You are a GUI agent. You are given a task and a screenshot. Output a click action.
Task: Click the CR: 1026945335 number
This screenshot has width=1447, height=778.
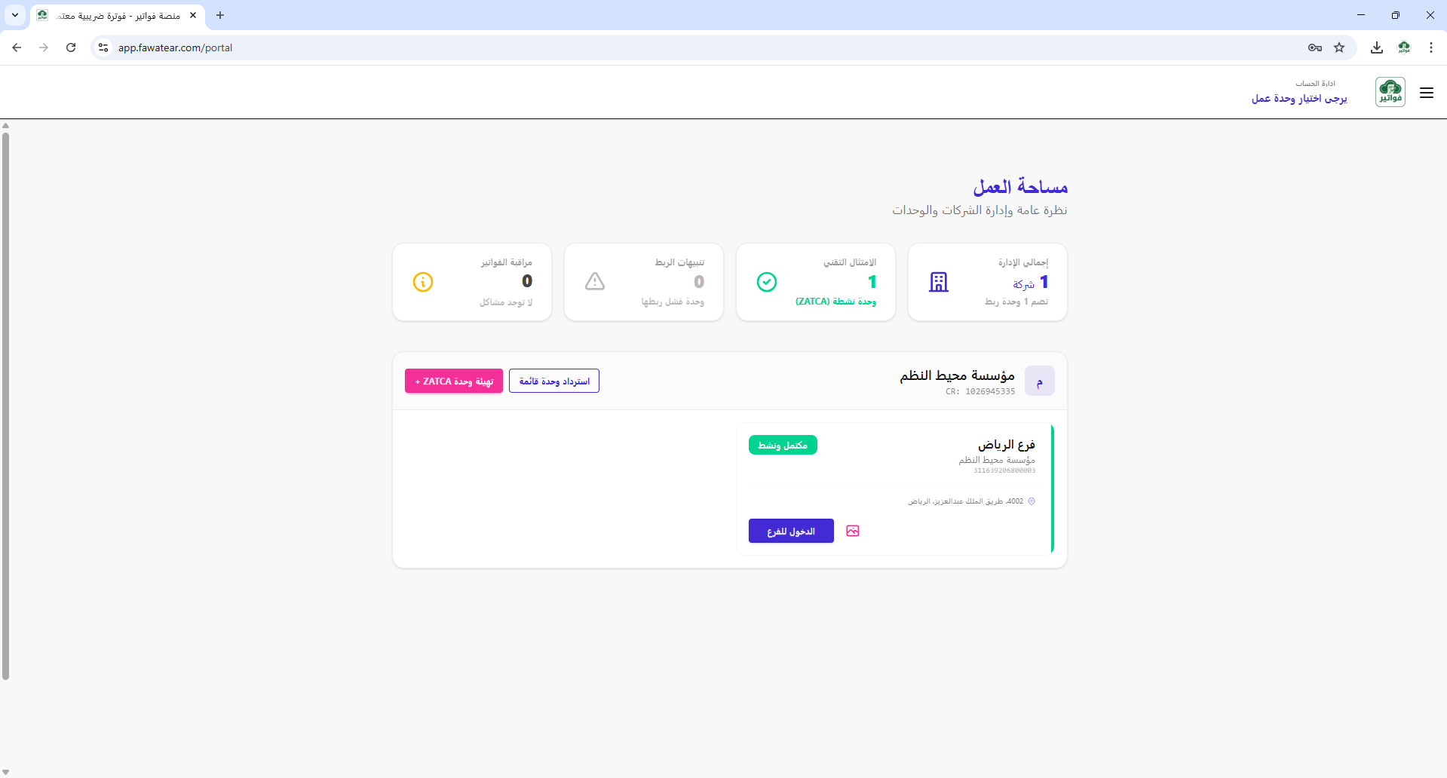[x=980, y=391]
